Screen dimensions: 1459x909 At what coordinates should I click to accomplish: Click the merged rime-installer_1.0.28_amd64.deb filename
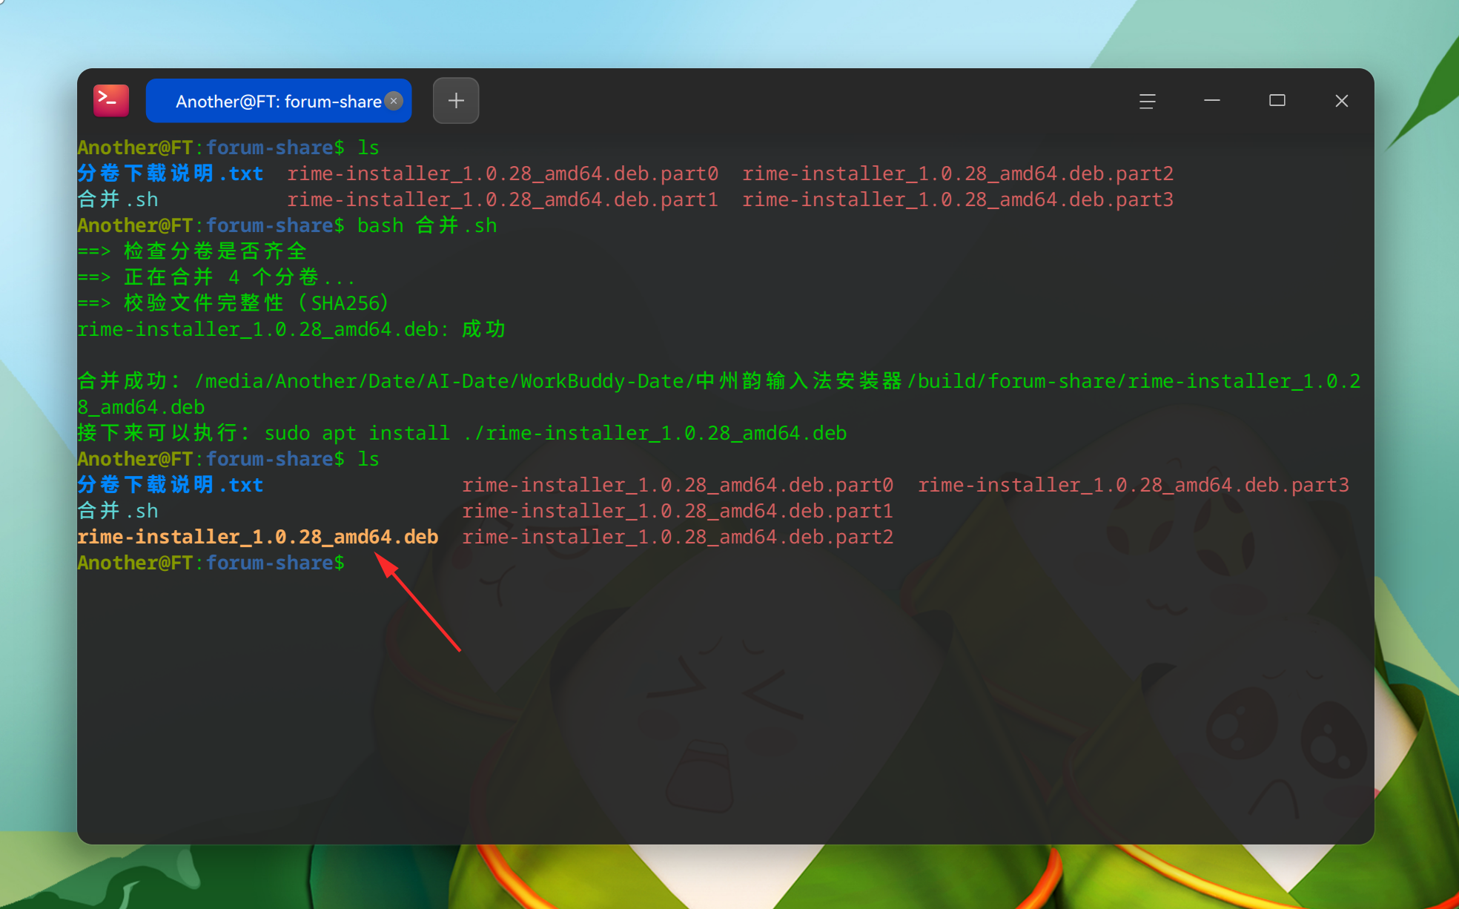(258, 537)
